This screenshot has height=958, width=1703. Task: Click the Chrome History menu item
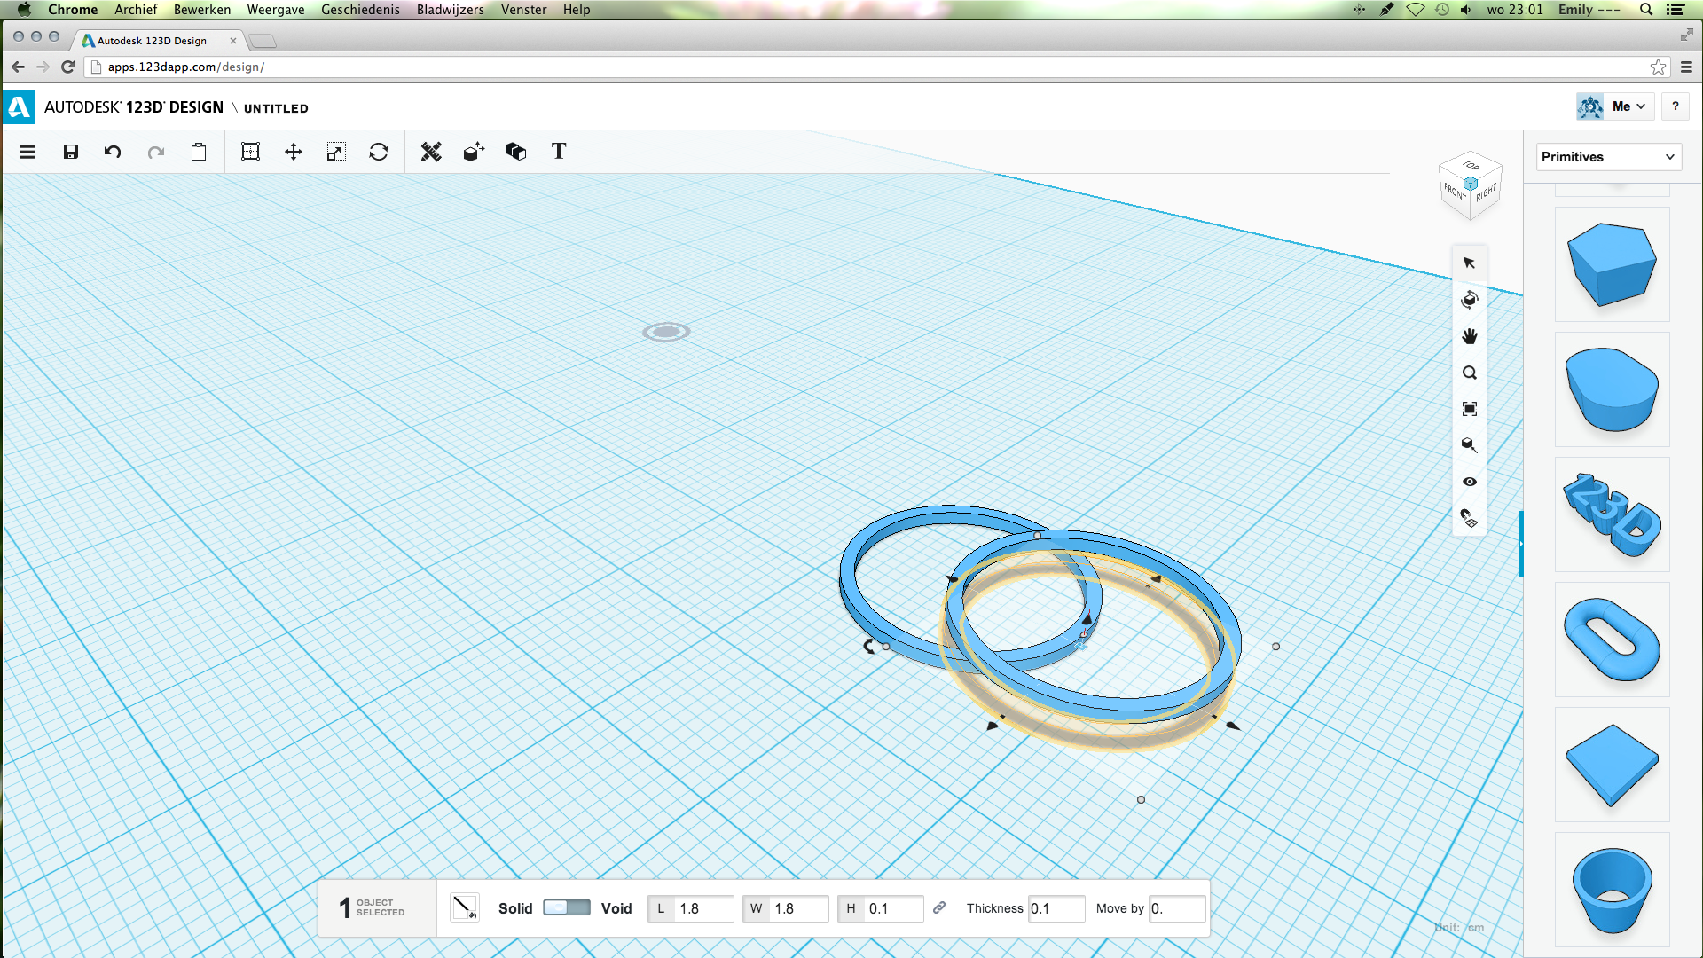click(361, 10)
